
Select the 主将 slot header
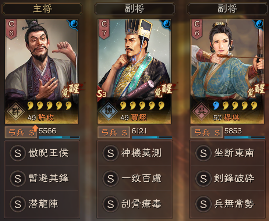point(42,9)
